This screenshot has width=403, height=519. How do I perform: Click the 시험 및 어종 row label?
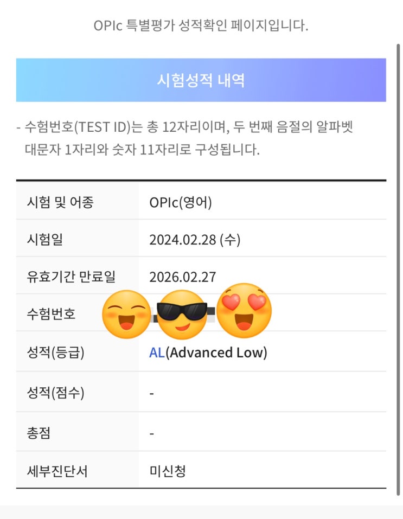[x=60, y=202]
